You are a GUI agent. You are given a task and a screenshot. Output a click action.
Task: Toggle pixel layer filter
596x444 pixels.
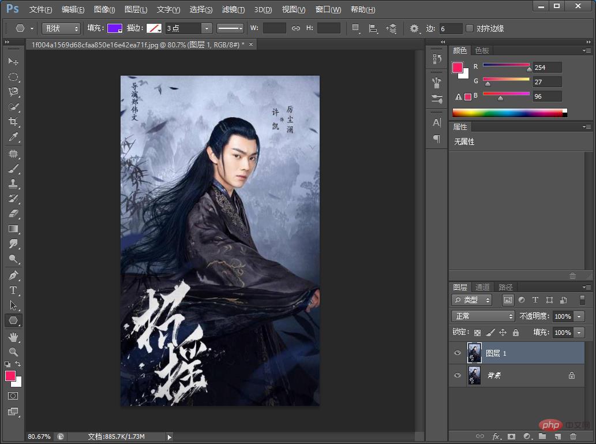coord(508,300)
